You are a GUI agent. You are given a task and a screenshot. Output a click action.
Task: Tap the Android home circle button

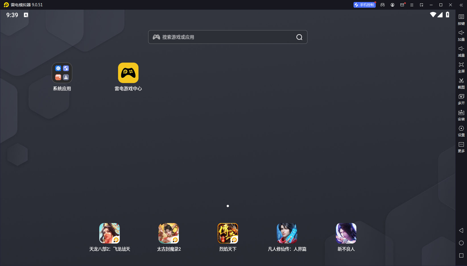461,243
